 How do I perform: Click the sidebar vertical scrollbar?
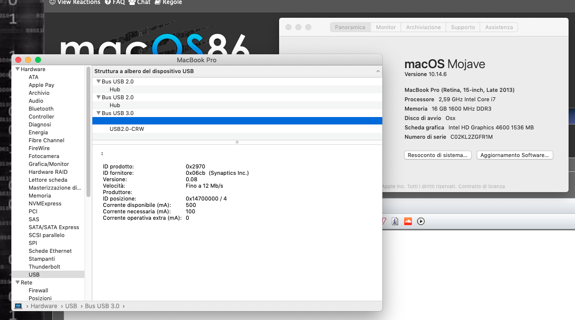click(x=88, y=132)
